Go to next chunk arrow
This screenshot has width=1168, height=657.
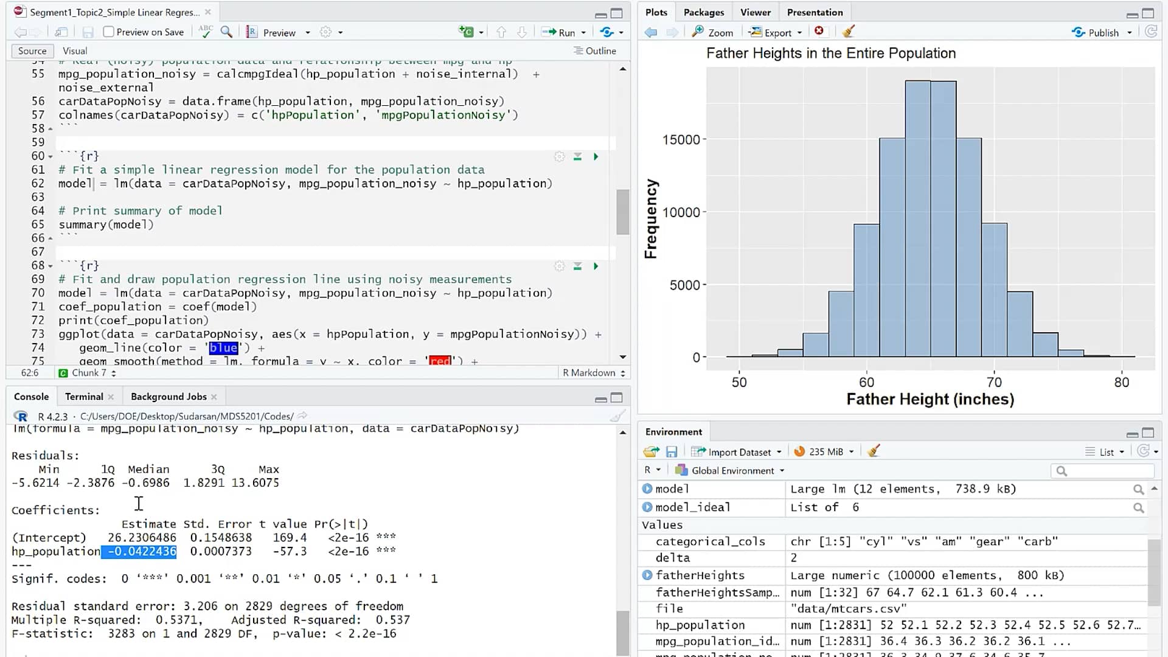pos(522,32)
